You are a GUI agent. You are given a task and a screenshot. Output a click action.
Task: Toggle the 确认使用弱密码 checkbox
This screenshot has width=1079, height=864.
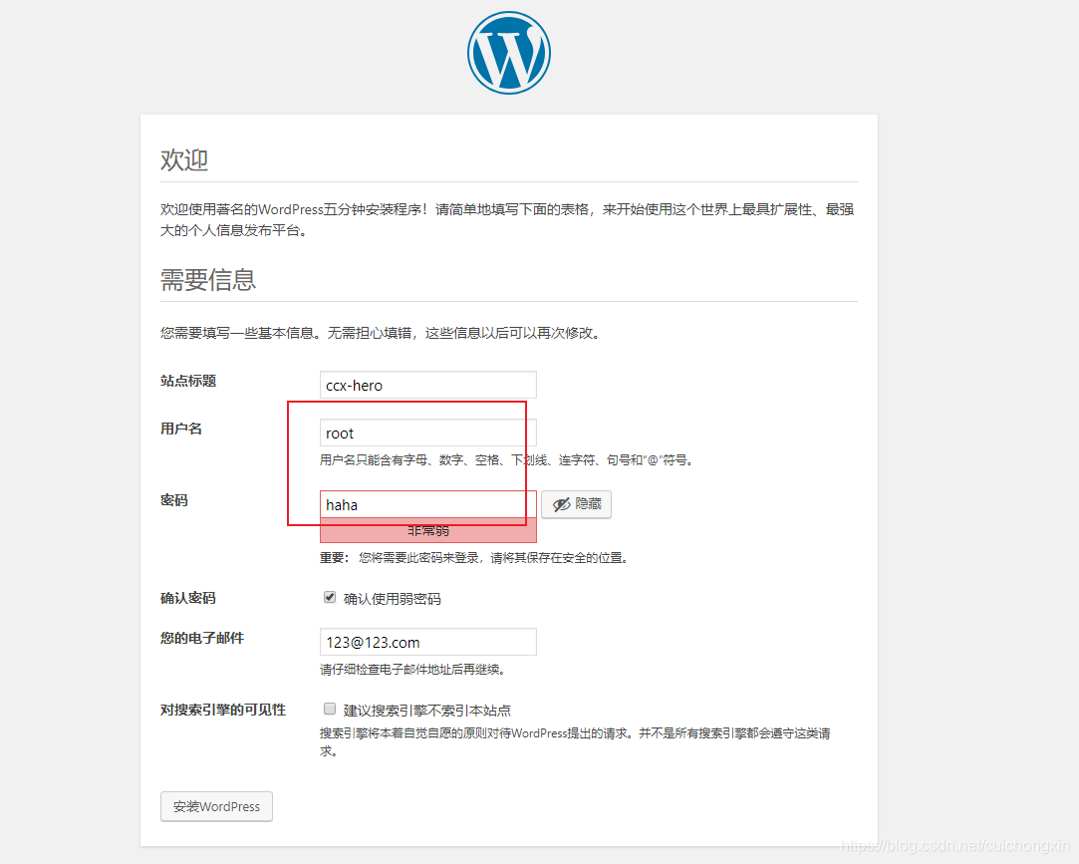pos(331,597)
